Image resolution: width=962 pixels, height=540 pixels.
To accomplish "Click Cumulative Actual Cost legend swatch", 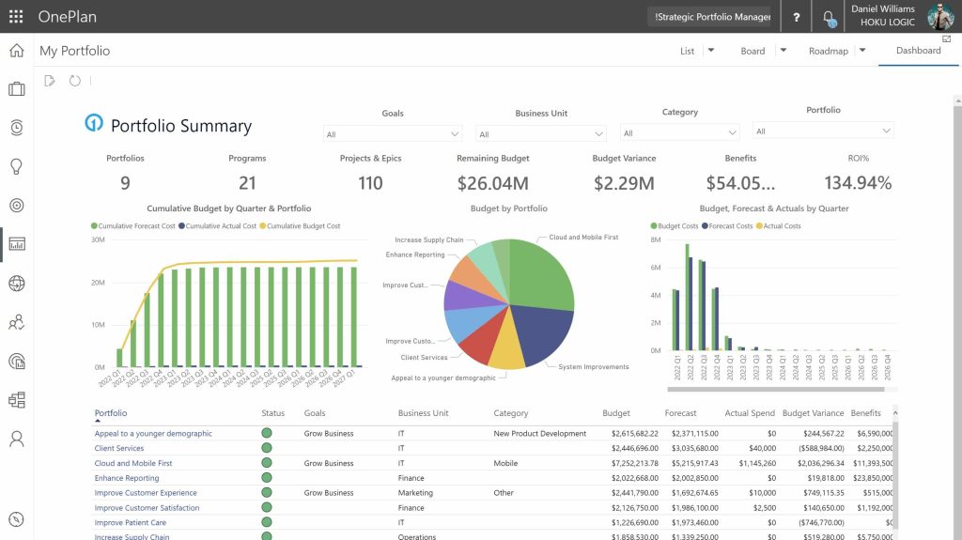I will pyautogui.click(x=181, y=225).
